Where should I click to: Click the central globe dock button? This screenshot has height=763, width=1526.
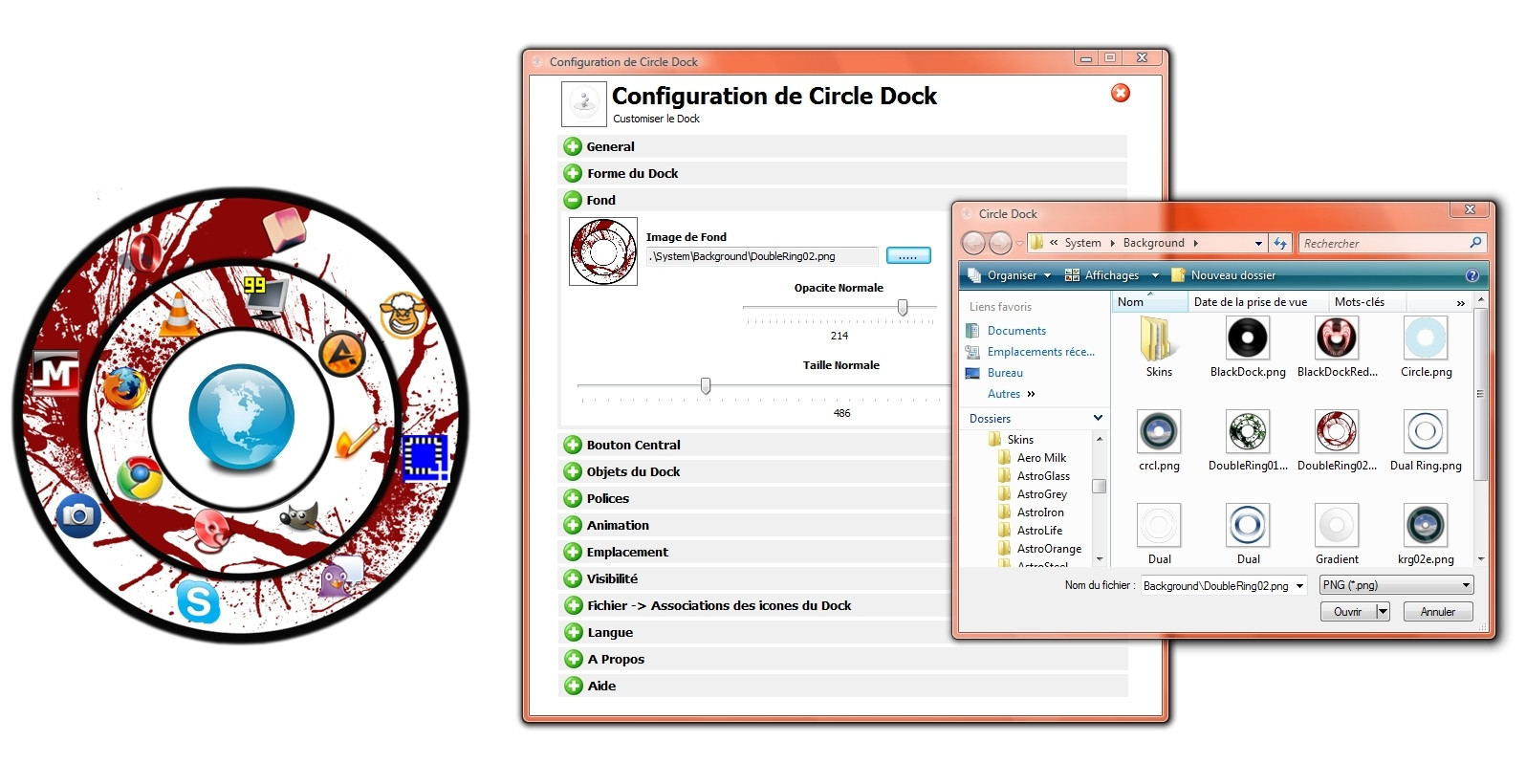pyautogui.click(x=241, y=418)
